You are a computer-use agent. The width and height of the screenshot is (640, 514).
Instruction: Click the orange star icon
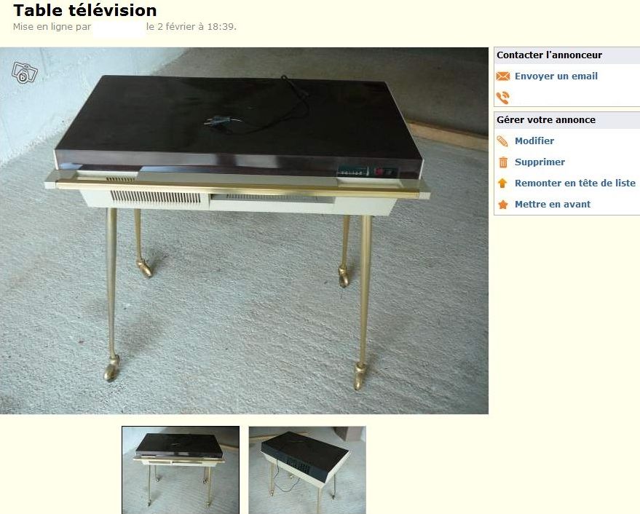pos(503,204)
